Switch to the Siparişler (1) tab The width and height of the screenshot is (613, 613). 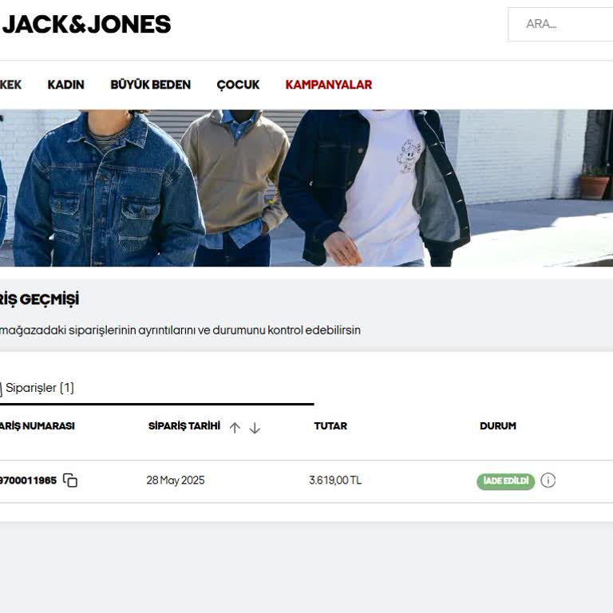tap(38, 388)
